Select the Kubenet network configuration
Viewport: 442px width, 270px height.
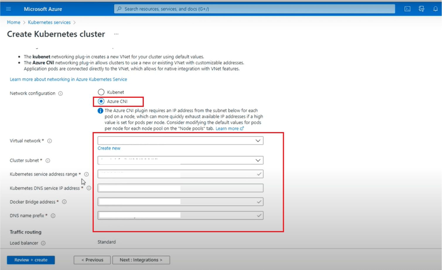[x=101, y=92]
